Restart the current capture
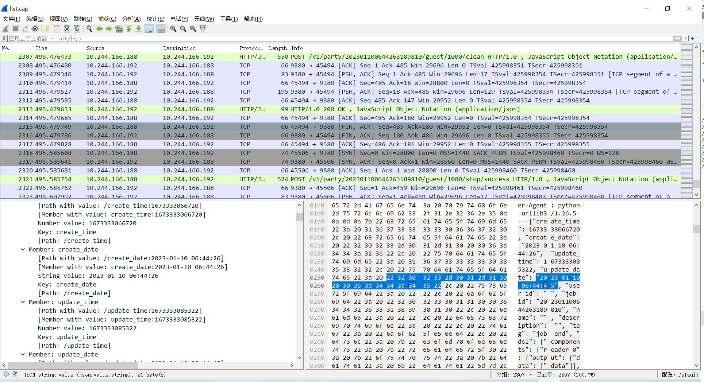 click(x=25, y=29)
